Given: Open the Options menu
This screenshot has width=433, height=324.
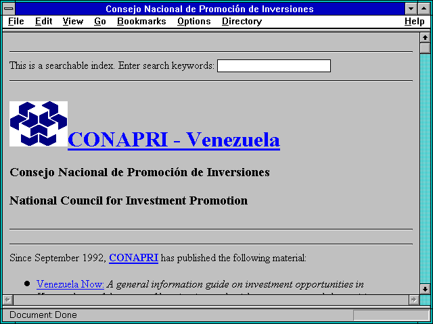Looking at the screenshot, I should 194,22.
